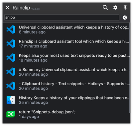133x126 pixels.
Task: Select clip 'Universal clipboard assistant which keeps a history'
Action: coord(66,30)
